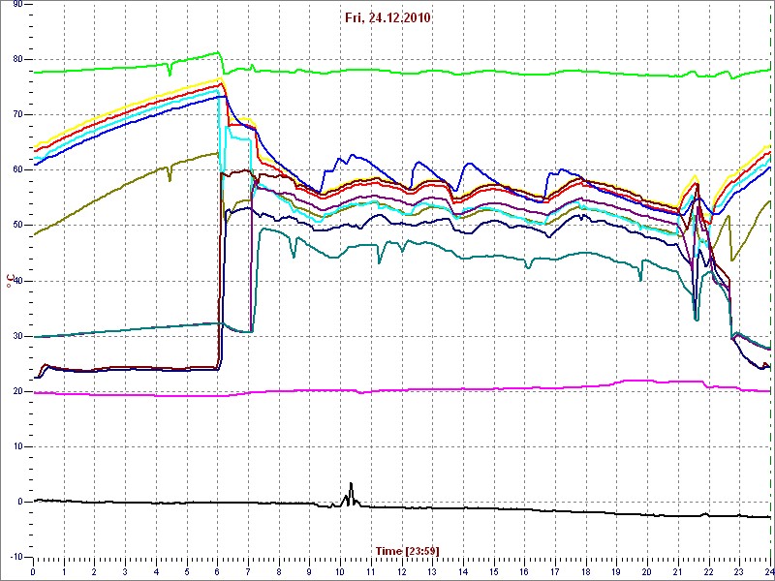Select the 20 label on the temperature axis
This screenshot has width=775, height=581.
click(17, 391)
